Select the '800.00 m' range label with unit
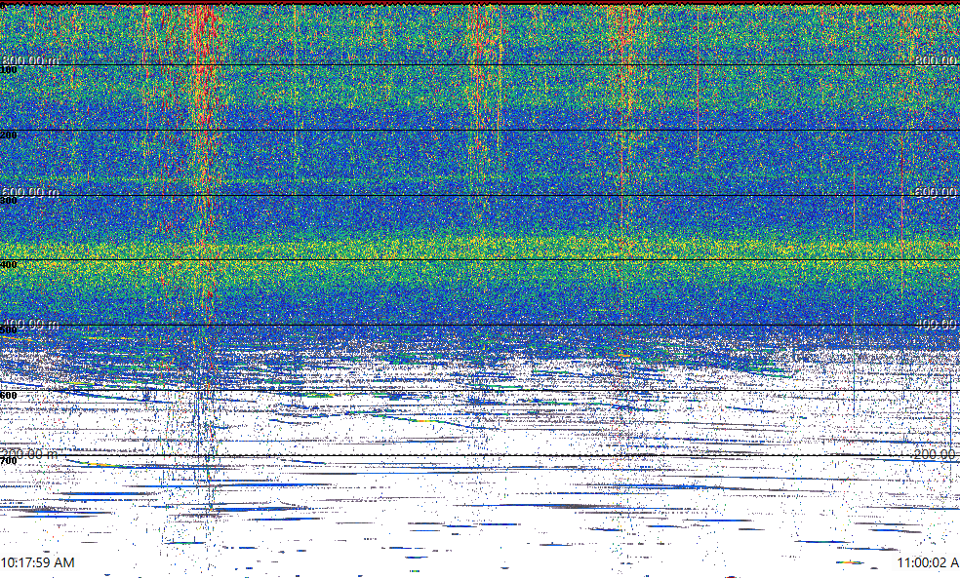This screenshot has height=579, width=960. coord(29,59)
